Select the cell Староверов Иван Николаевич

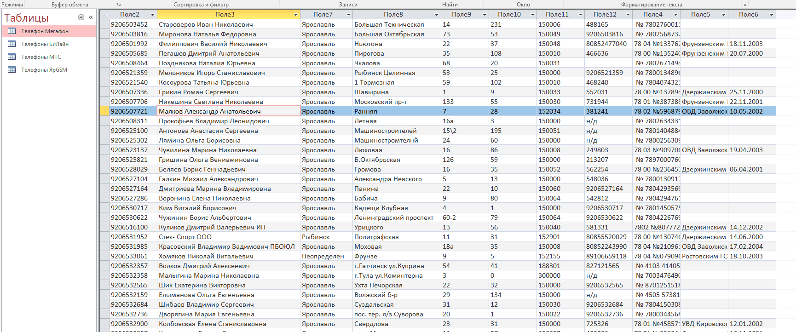click(229, 24)
